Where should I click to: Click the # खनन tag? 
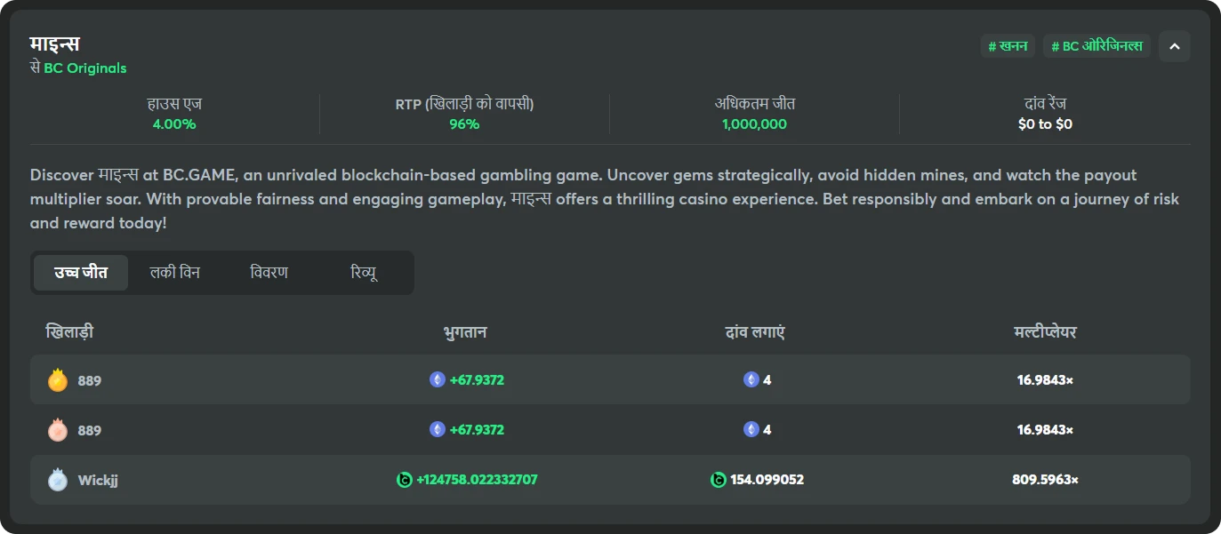pyautogui.click(x=1008, y=46)
